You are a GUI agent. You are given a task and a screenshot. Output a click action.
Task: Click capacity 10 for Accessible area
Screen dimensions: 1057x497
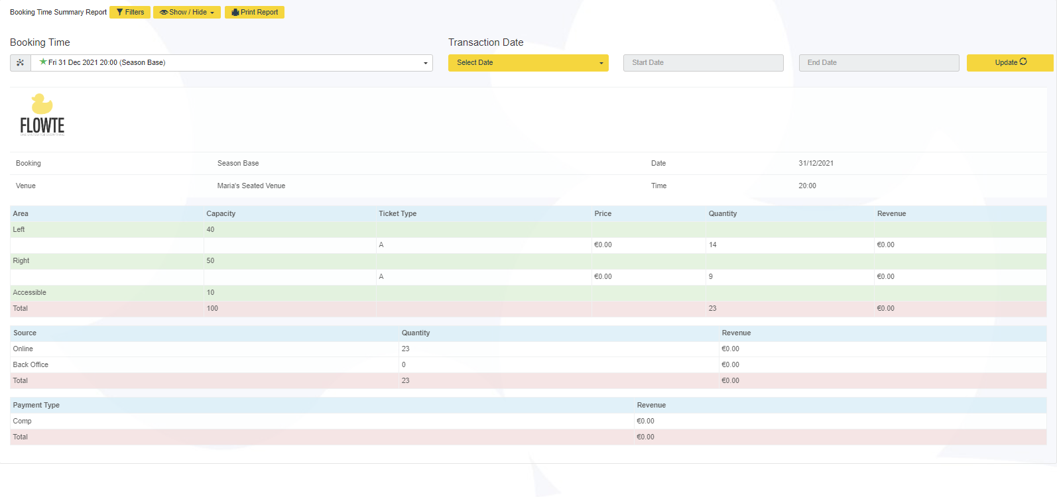pyautogui.click(x=210, y=293)
